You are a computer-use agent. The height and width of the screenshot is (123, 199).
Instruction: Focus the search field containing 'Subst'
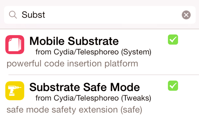pyautogui.click(x=100, y=15)
